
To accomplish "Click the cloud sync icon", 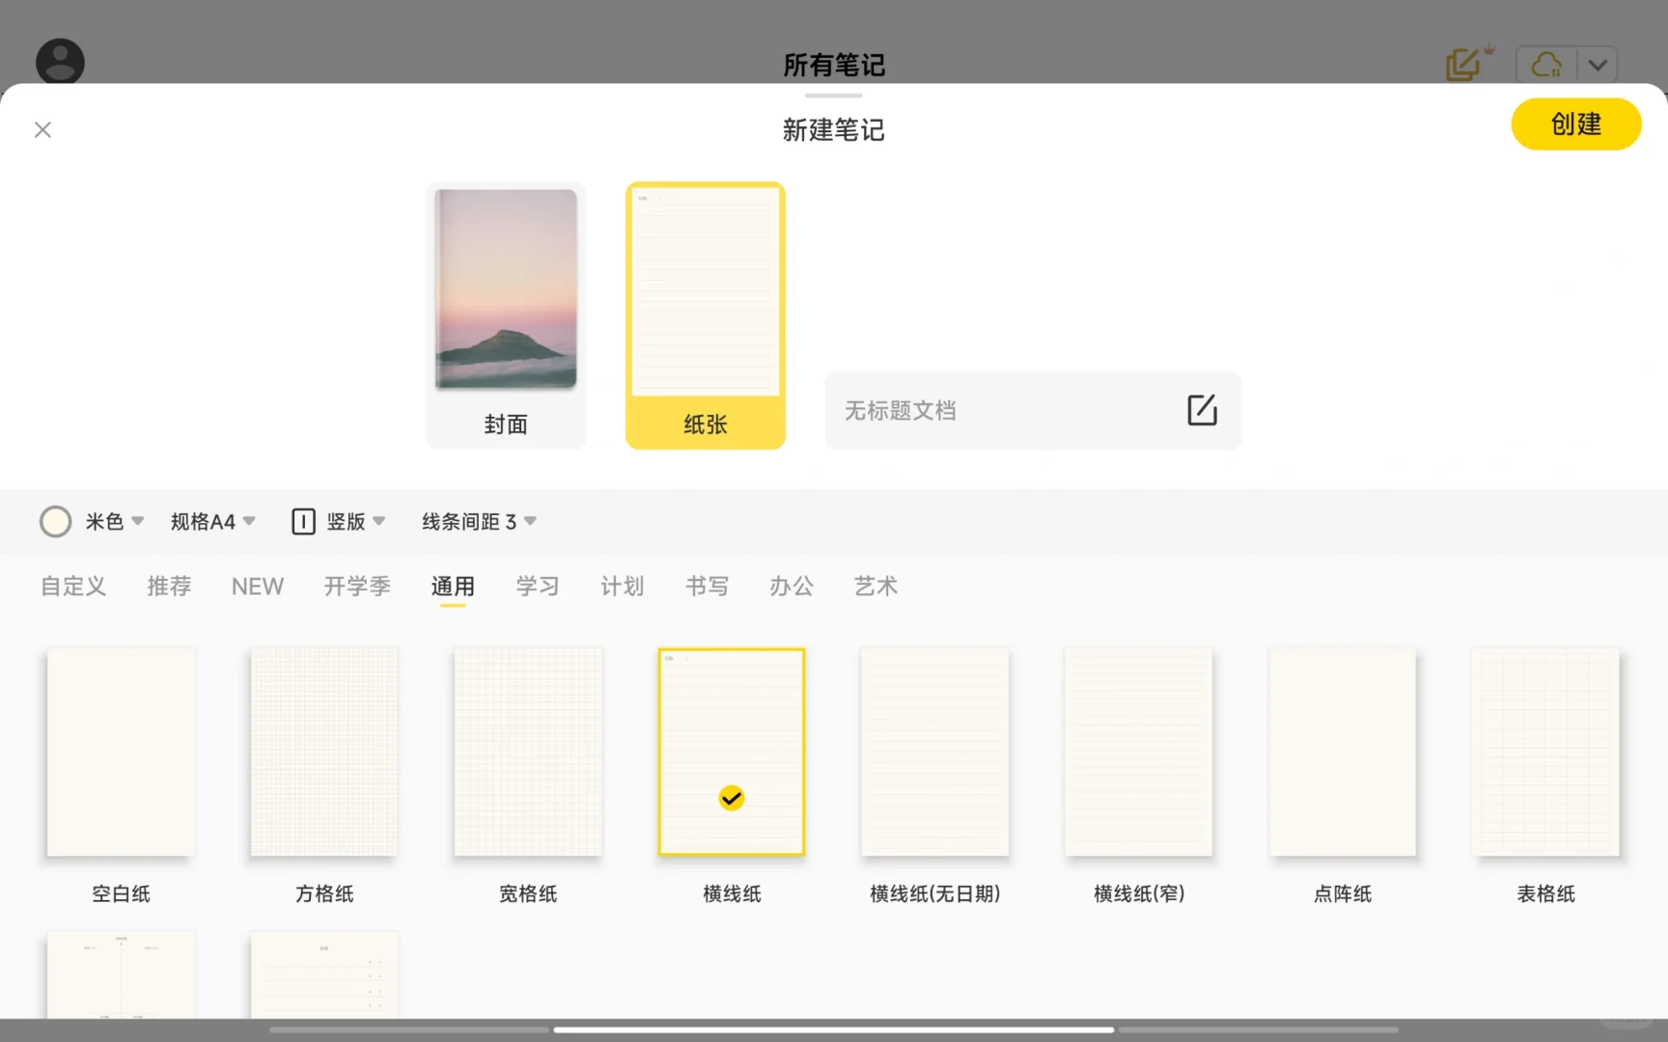I will coord(1547,64).
